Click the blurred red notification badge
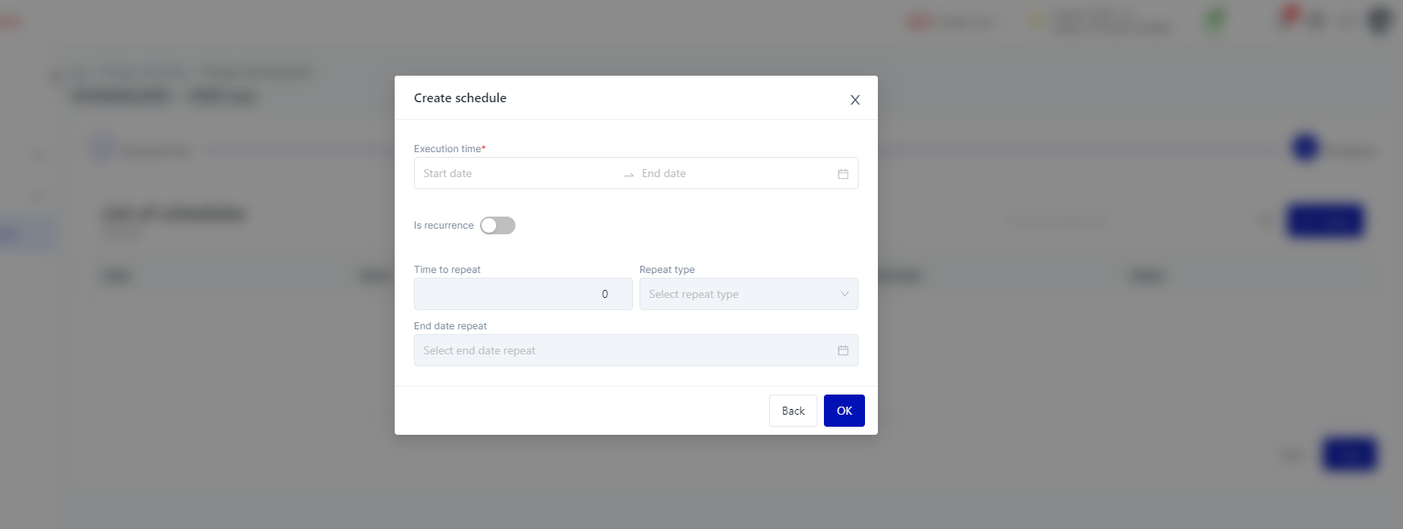The image size is (1403, 529). [1291, 13]
